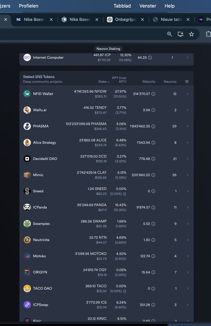This screenshot has height=326, width=211.
Task: Open table settings menu for SNS tokens
Action: (x=187, y=81)
